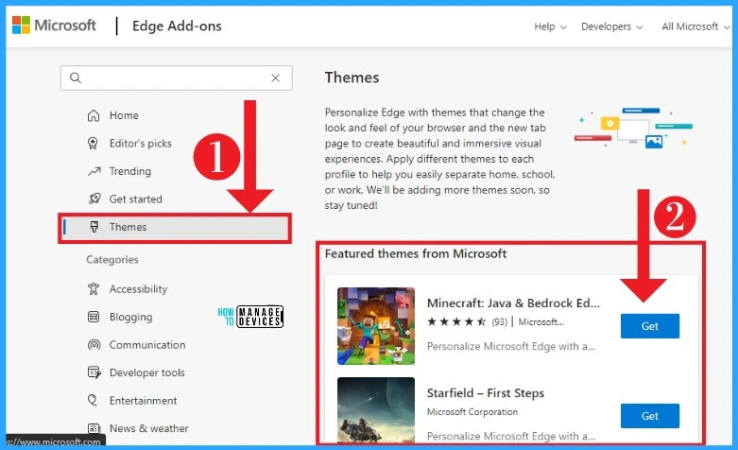Go to Home in the sidebar
Viewport: 738px width, 450px height.
[124, 115]
